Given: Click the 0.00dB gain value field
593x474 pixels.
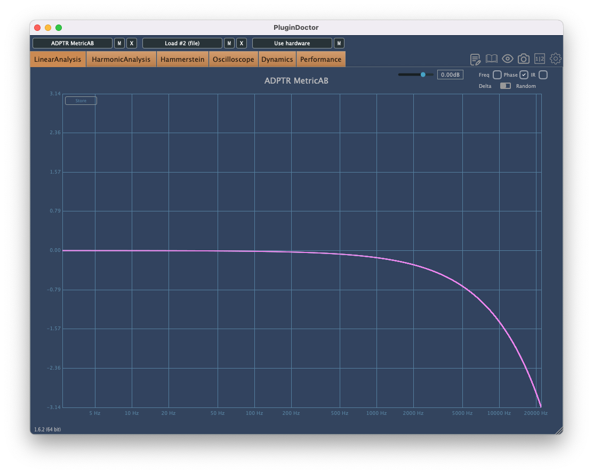Looking at the screenshot, I should (450, 75).
